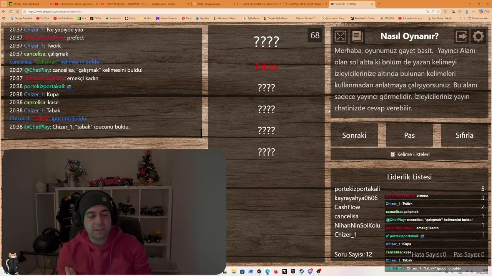Open Streamlabs bookmark
This screenshot has width=492, height=276.
click(113, 18)
